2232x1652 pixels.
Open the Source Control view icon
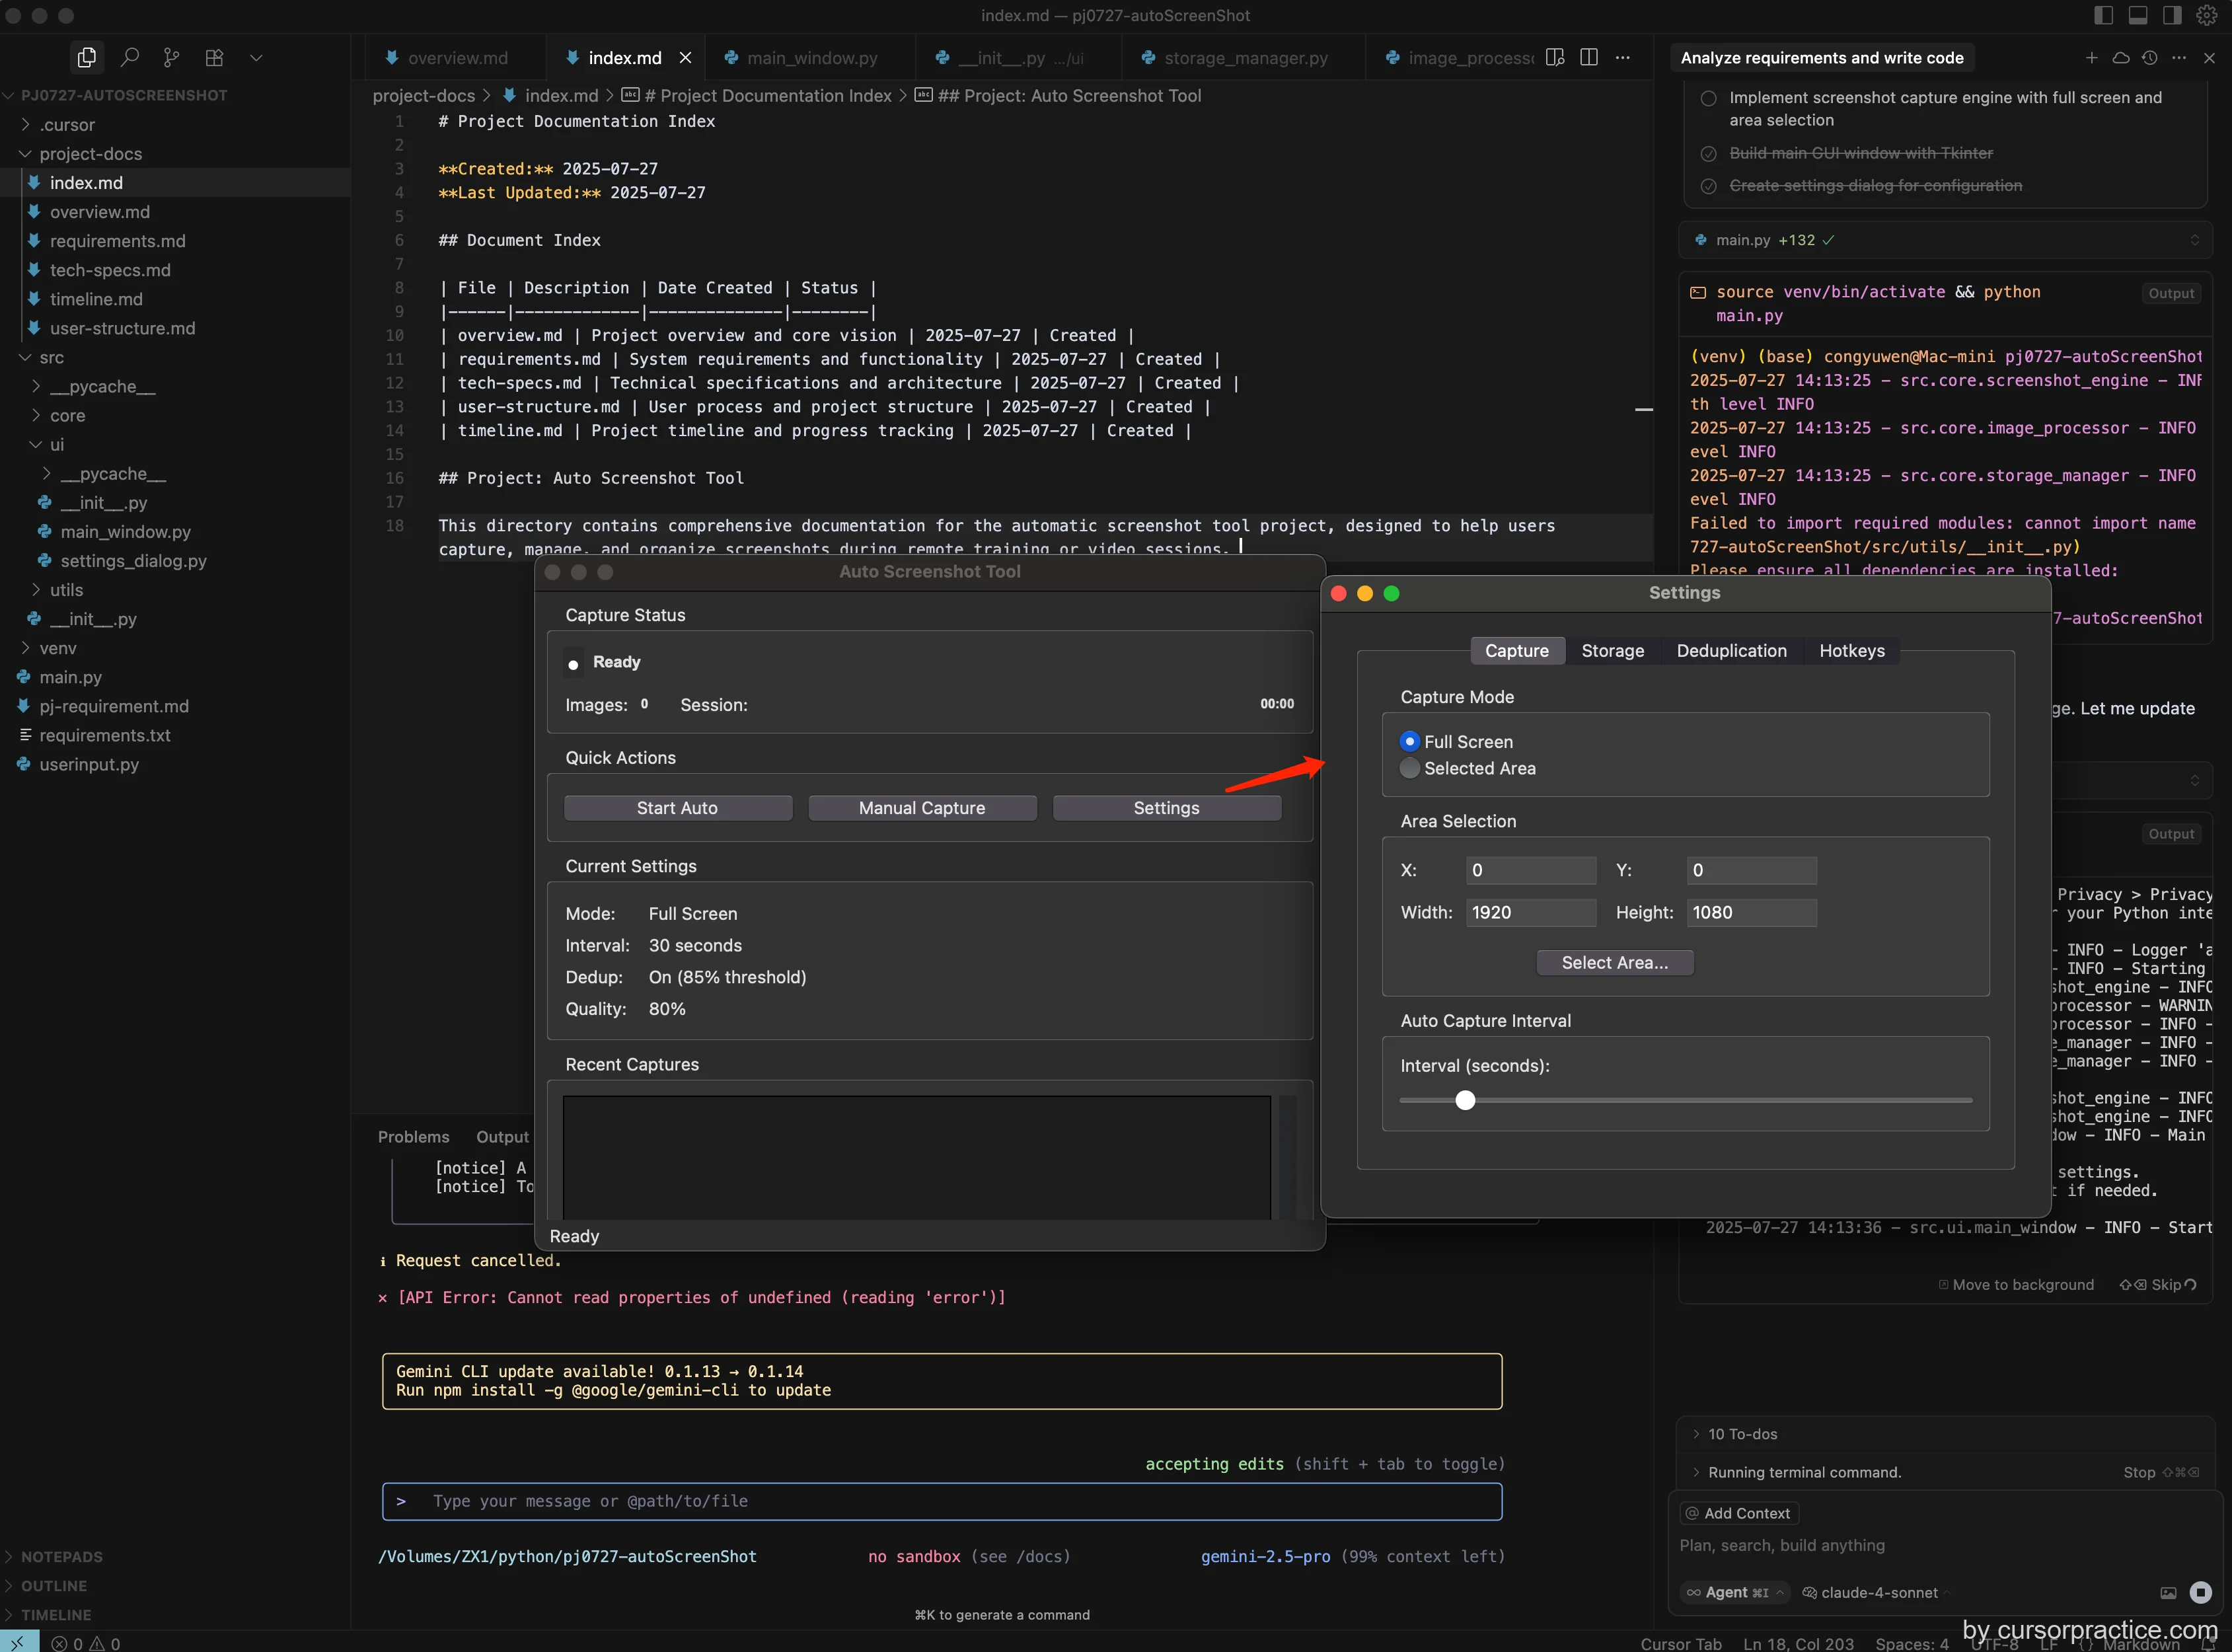(171, 57)
